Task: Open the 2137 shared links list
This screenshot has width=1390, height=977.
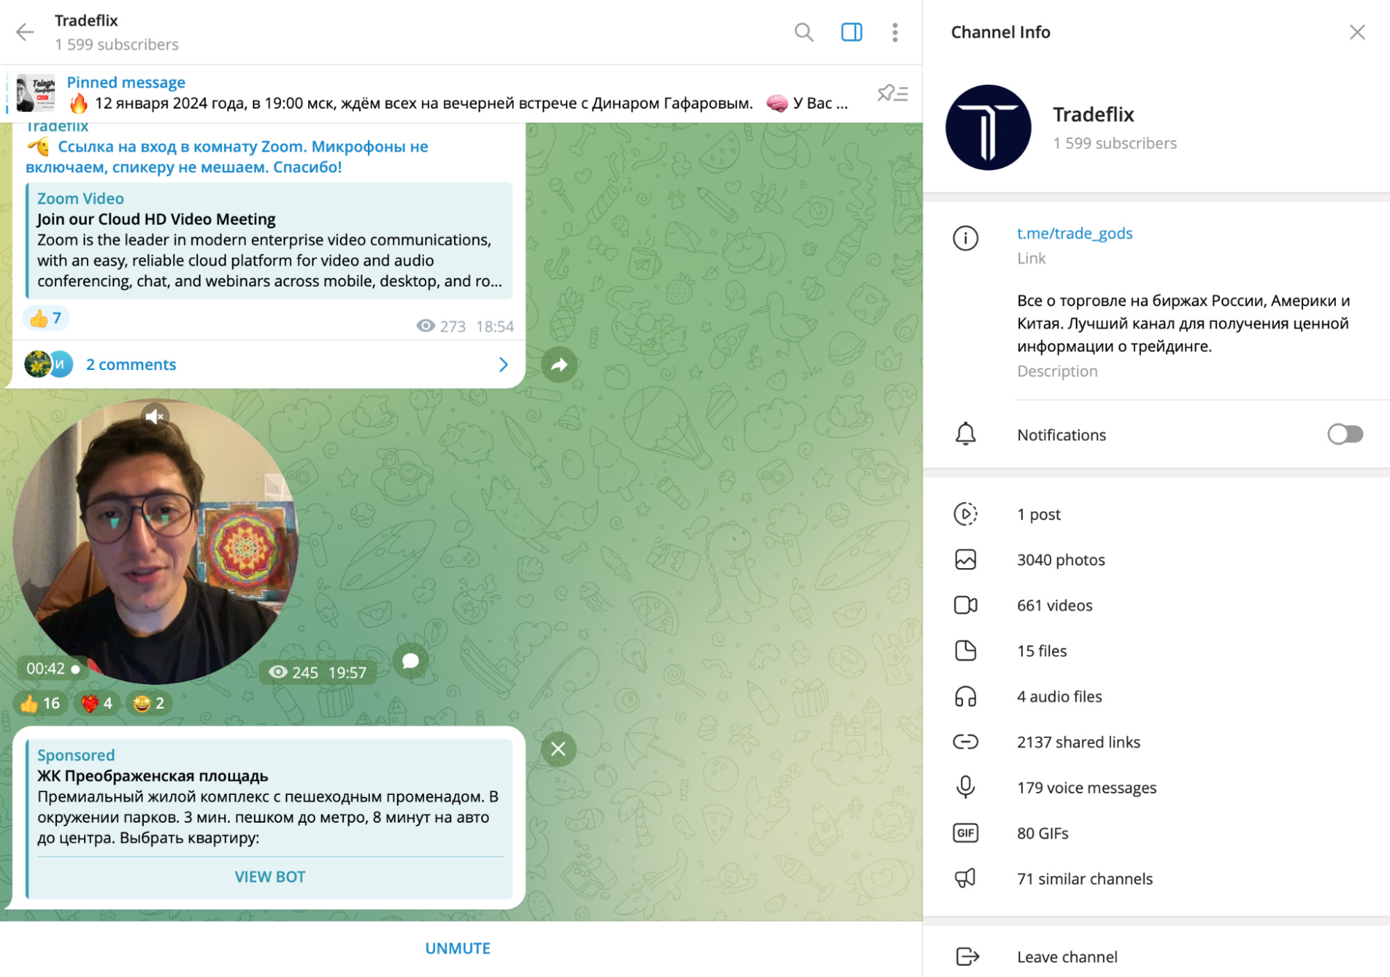Action: [x=1156, y=742]
